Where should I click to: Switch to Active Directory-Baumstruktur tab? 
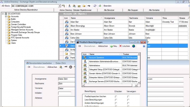click(x=26, y=10)
